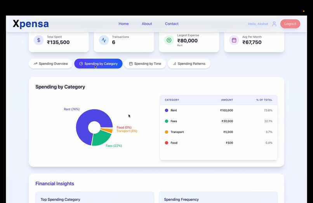The height and width of the screenshot is (203, 313).
Task: Click the red dot beside Food in the table
Action: (167, 143)
